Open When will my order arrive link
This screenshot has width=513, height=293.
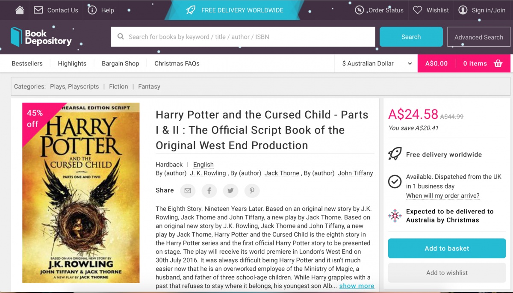(442, 195)
